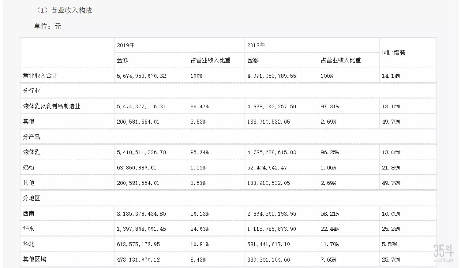Select the 营业收入合计 row label
The image size is (461, 268).
point(40,75)
